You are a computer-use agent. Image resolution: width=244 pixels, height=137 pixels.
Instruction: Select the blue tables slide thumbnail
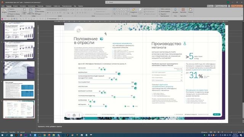19,90
